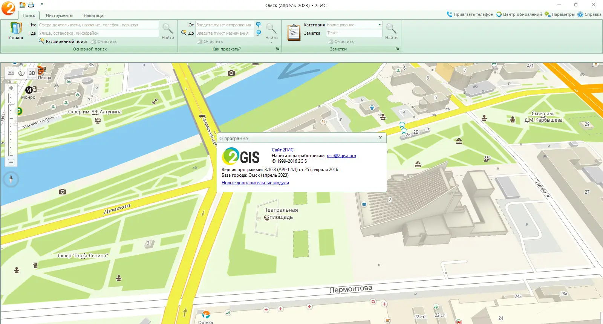Click the map zoom slider handle
This screenshot has width=603, height=324.
click(x=11, y=104)
